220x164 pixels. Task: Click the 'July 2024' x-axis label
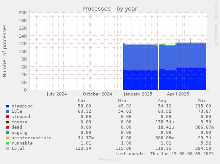pos(57,94)
